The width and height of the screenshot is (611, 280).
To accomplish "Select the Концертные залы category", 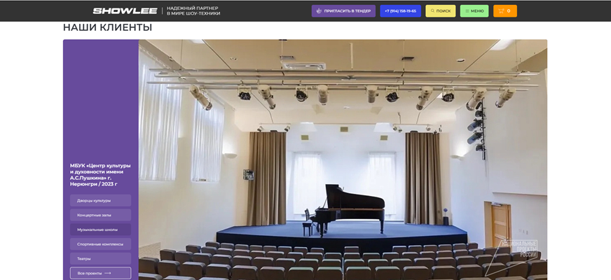I will coord(100,215).
